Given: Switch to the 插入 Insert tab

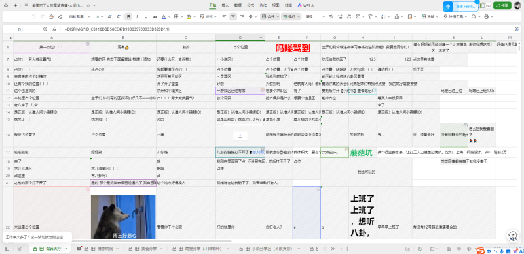Looking at the screenshot, I should coord(225,5).
